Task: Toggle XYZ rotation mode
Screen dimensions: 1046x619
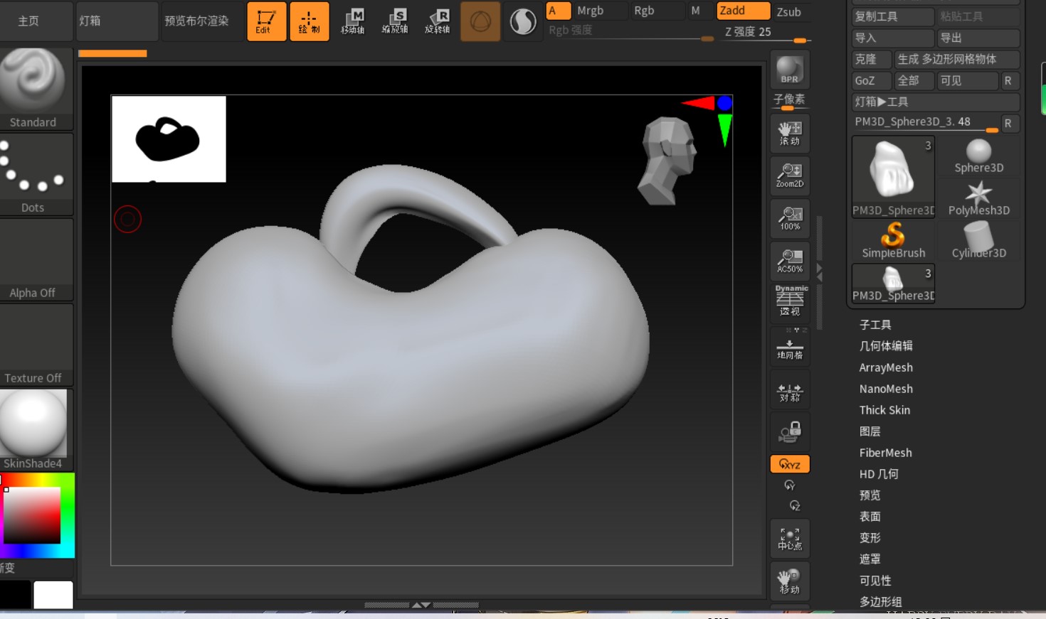Action: coord(790,464)
